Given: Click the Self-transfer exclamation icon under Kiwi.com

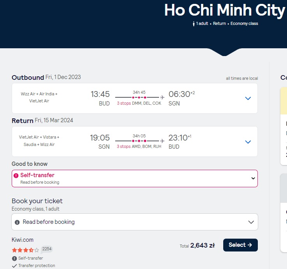Looking at the screenshot, I should coord(14,258).
